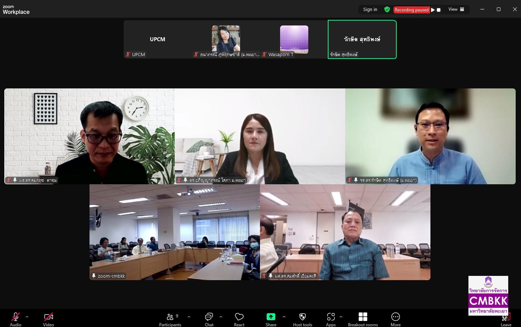The image size is (521, 327).
Task: Click the Zoom Workplace logo
Action: 16,10
